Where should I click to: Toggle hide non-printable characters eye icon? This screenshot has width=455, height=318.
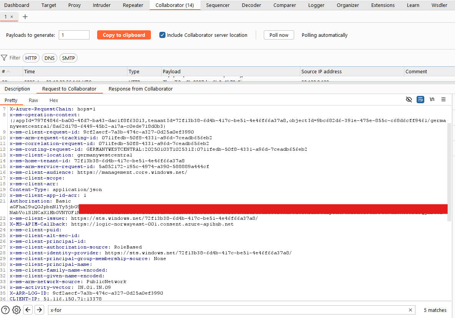[x=409, y=100]
